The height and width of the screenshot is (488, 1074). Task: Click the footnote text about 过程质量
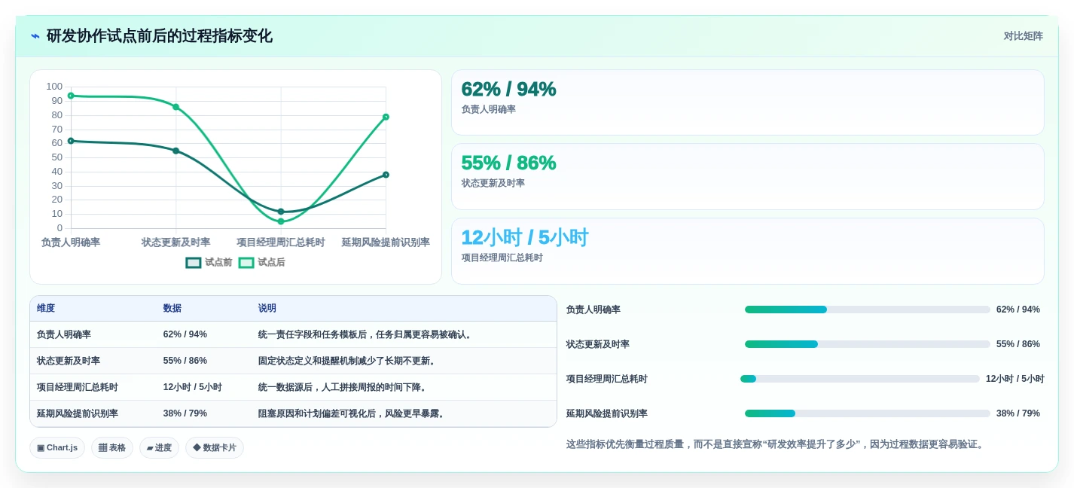777,444
